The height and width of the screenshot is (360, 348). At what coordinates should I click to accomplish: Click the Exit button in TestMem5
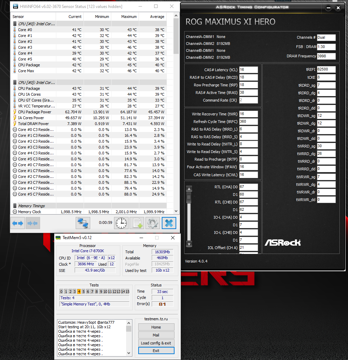[156, 351]
